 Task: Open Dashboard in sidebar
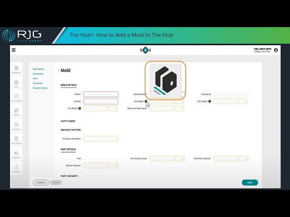point(16,70)
